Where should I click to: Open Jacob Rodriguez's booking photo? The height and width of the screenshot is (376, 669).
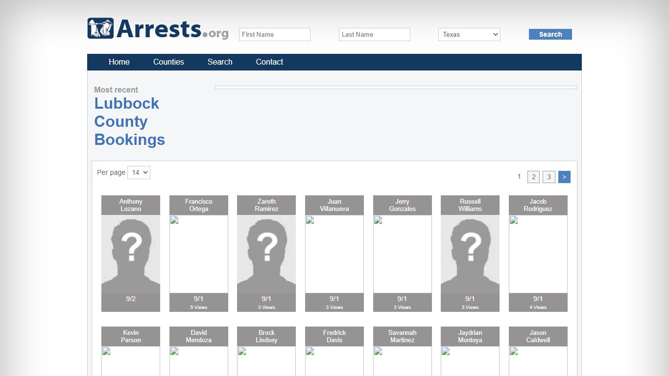[538, 254]
